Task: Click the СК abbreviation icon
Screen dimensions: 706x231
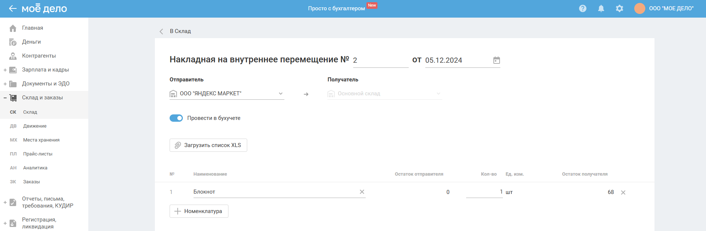Action: (x=13, y=112)
